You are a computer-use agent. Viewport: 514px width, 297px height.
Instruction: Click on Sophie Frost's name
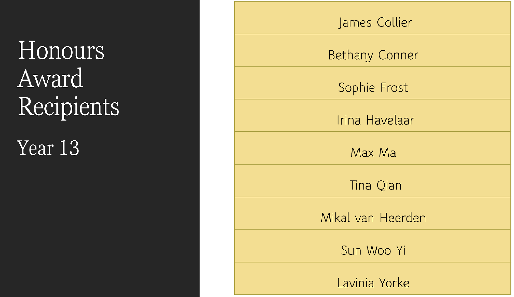pyautogui.click(x=373, y=88)
